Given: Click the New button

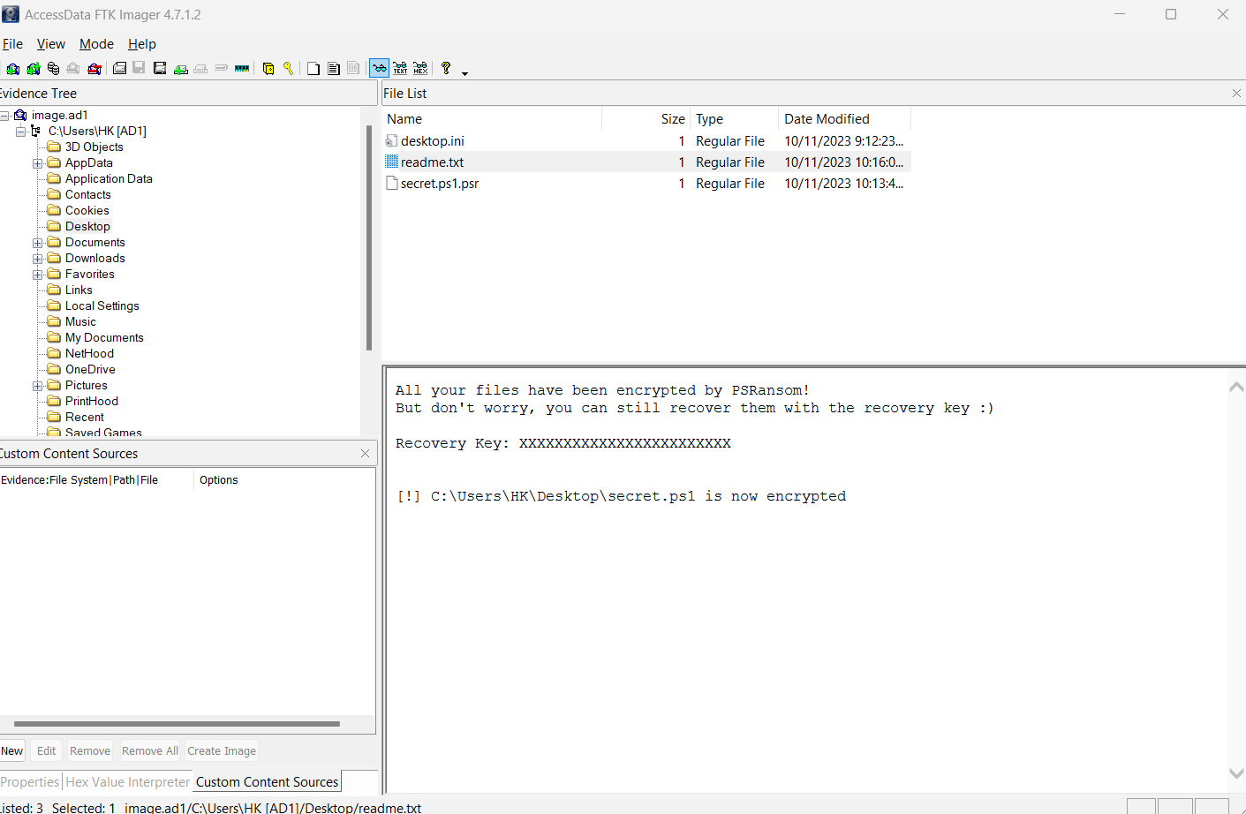Looking at the screenshot, I should tap(12, 751).
